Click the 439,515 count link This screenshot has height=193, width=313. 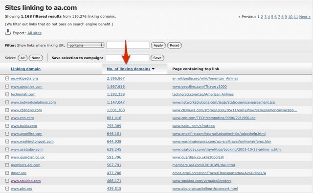tap(114, 189)
